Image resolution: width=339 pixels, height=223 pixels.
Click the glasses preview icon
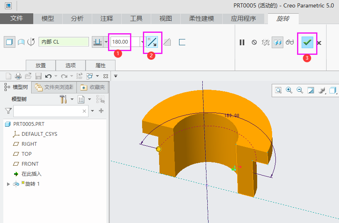click(290, 42)
